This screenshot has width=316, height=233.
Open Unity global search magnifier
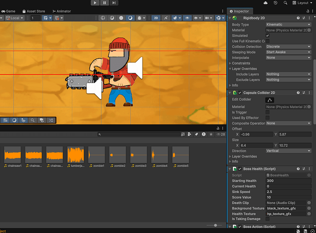pos(286,3)
